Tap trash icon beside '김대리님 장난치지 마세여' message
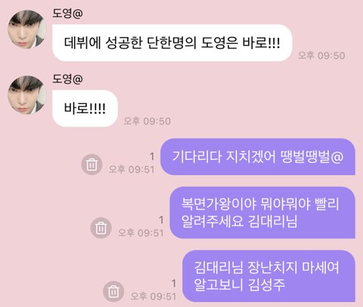 click(x=113, y=291)
